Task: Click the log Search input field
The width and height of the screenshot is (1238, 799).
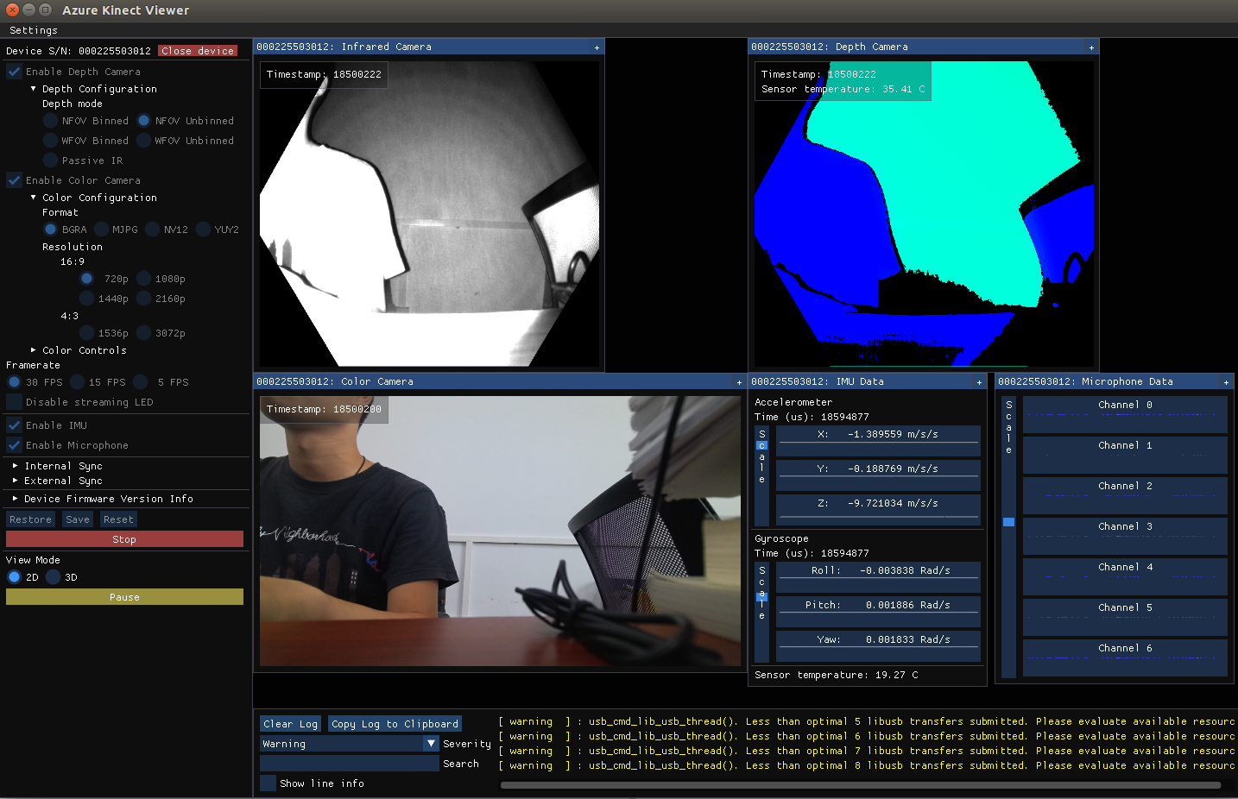Action: click(x=349, y=763)
